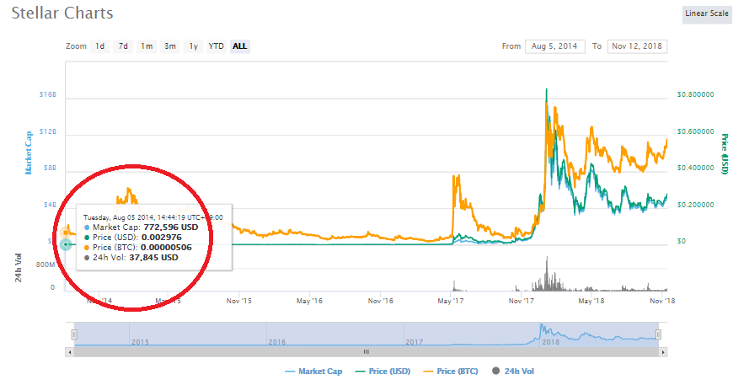
Task: Click the 2018 label in navigator
Action: point(551,342)
